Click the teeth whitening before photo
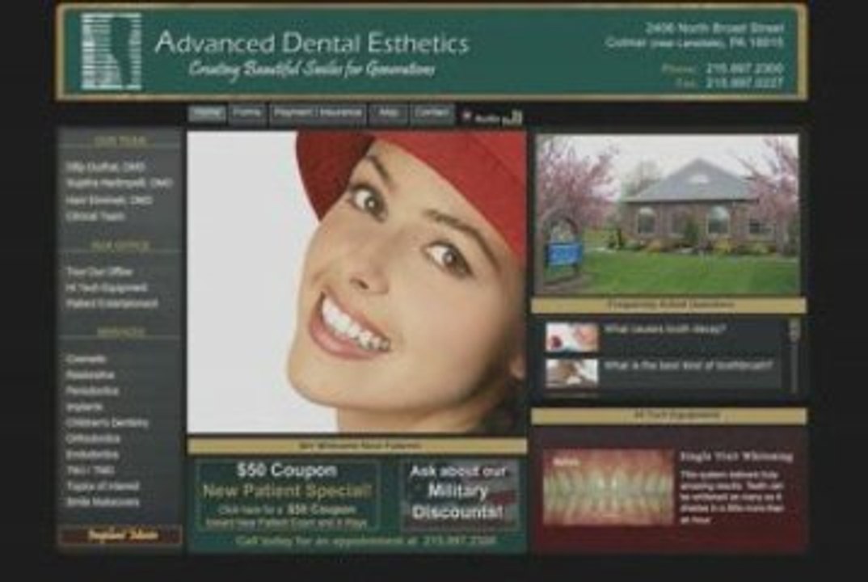868x582 pixels. [x=608, y=487]
